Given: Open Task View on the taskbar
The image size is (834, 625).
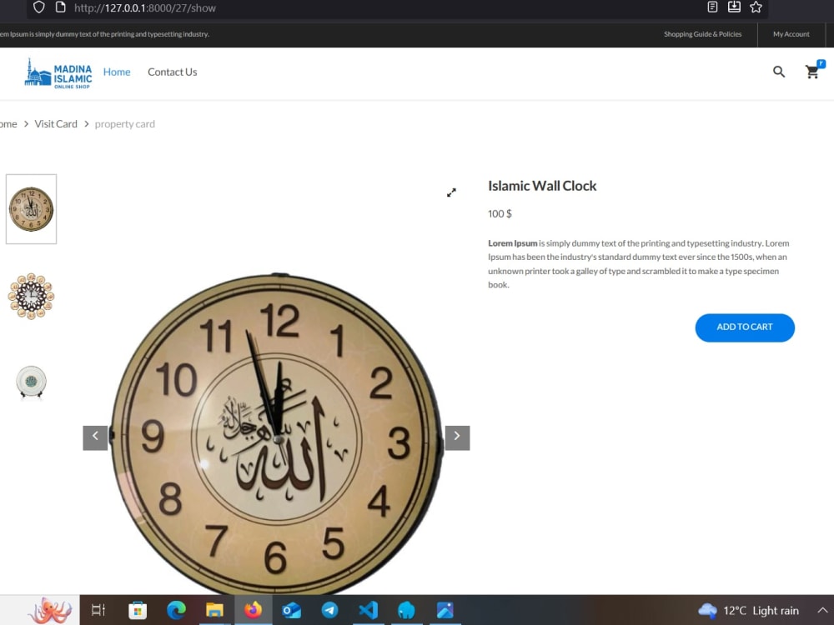Looking at the screenshot, I should click(98, 610).
